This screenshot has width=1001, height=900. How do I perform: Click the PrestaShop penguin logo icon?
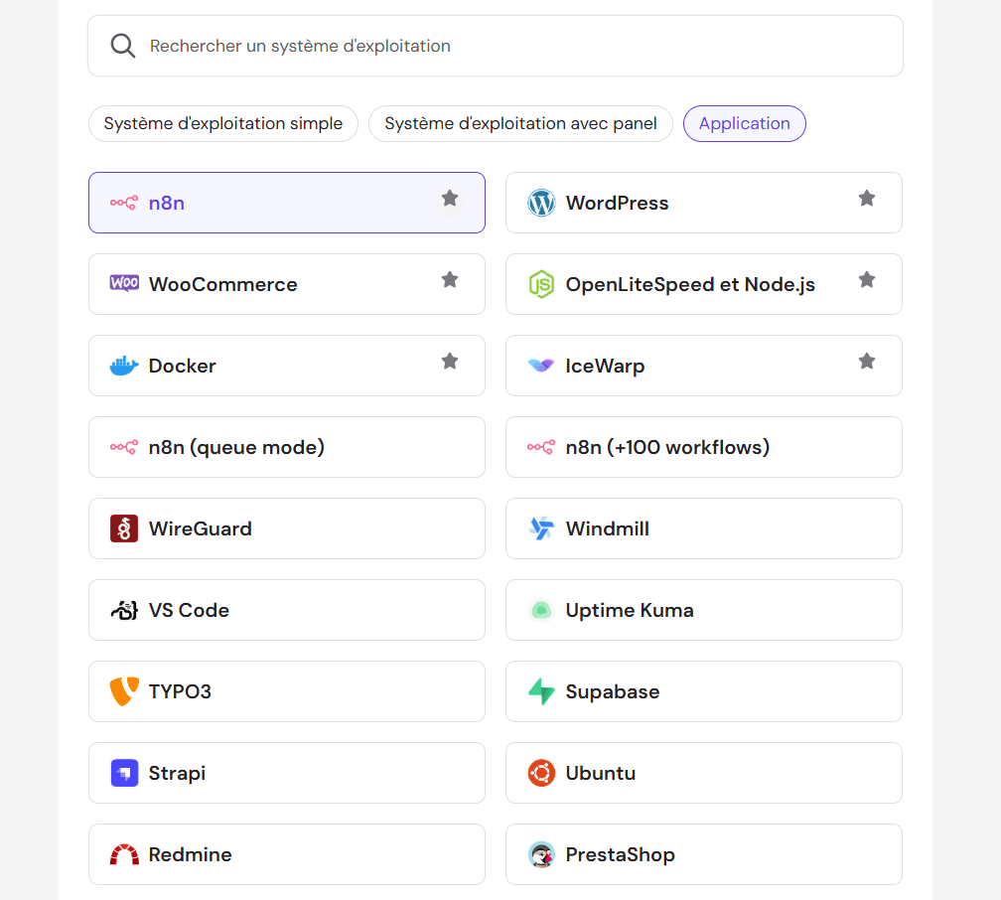(x=541, y=854)
